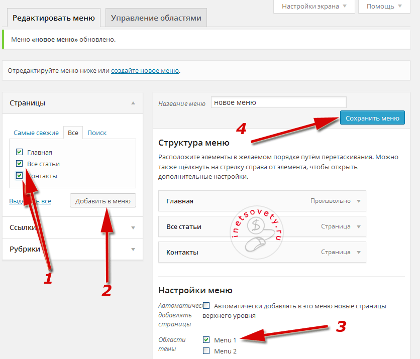The width and height of the screenshot is (420, 359).
Task: Click the Структура меню heading
Action: click(x=193, y=143)
